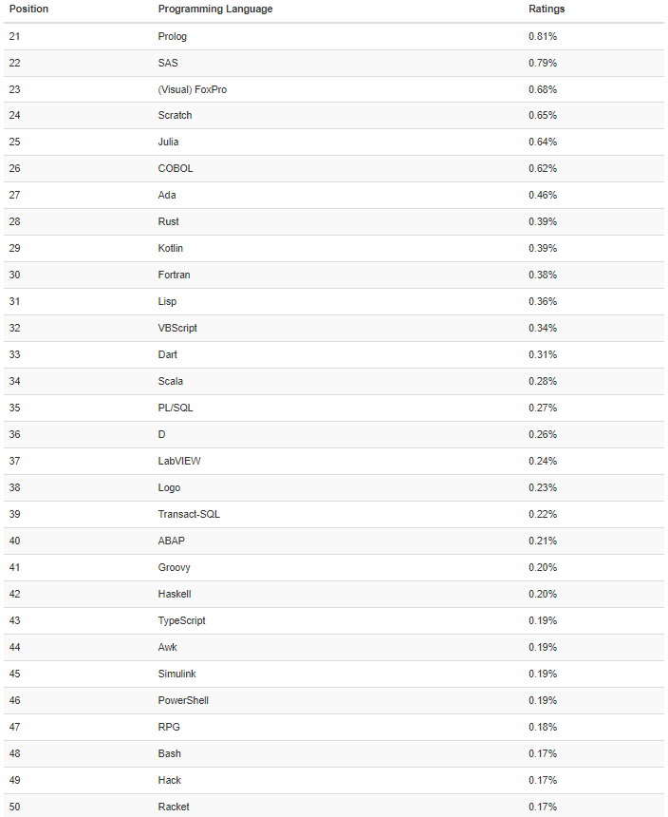Click the COBOL language name
This screenshot has height=817, width=668.
pos(176,168)
